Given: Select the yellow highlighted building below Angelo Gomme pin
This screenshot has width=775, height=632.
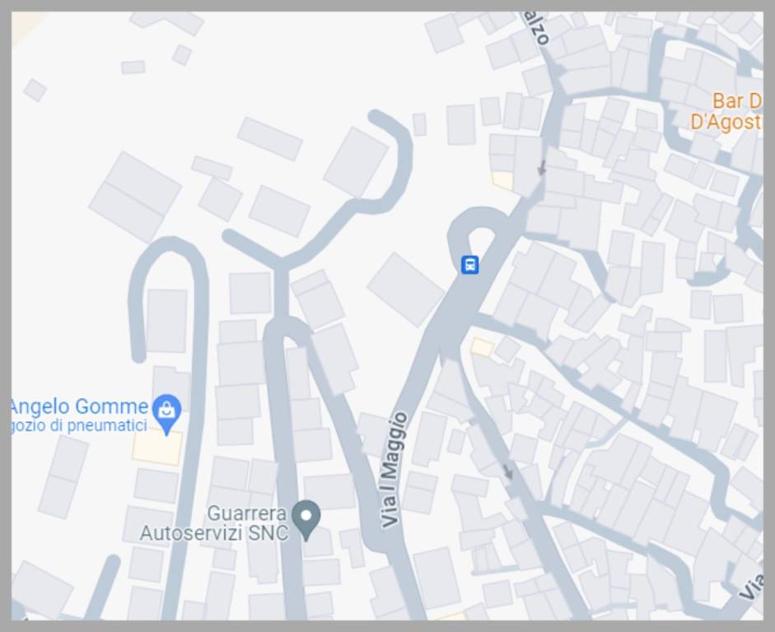Looking at the screenshot, I should pos(157,448).
